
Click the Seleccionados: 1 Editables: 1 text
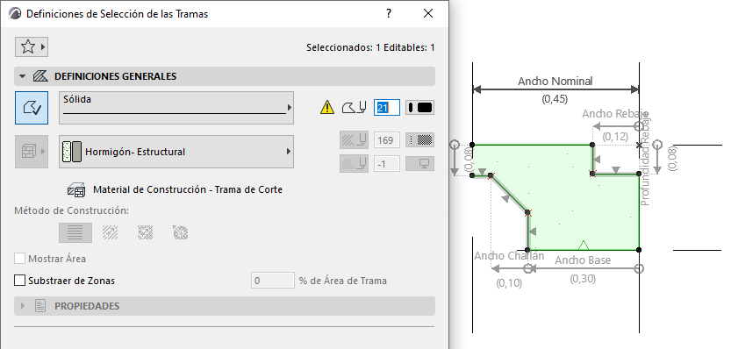370,47
